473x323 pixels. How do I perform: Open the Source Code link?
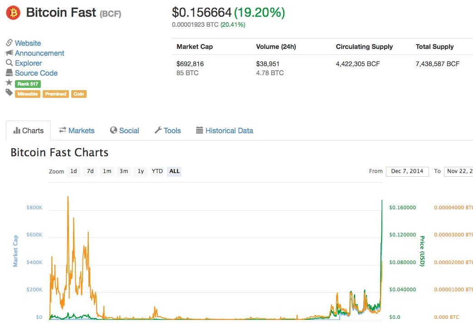click(x=36, y=73)
